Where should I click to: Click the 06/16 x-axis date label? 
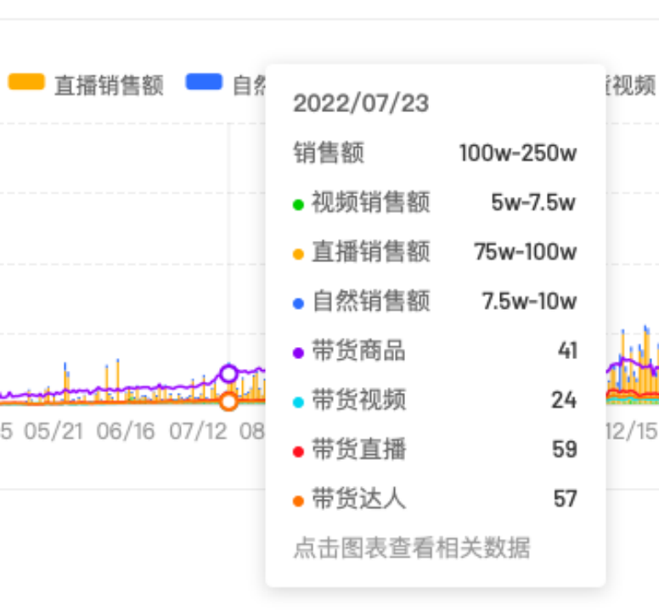[x=126, y=431]
